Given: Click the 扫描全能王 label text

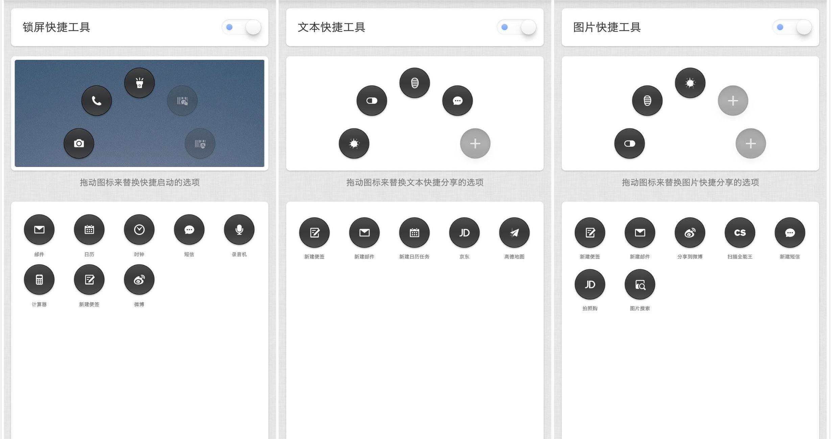Looking at the screenshot, I should coord(740,257).
